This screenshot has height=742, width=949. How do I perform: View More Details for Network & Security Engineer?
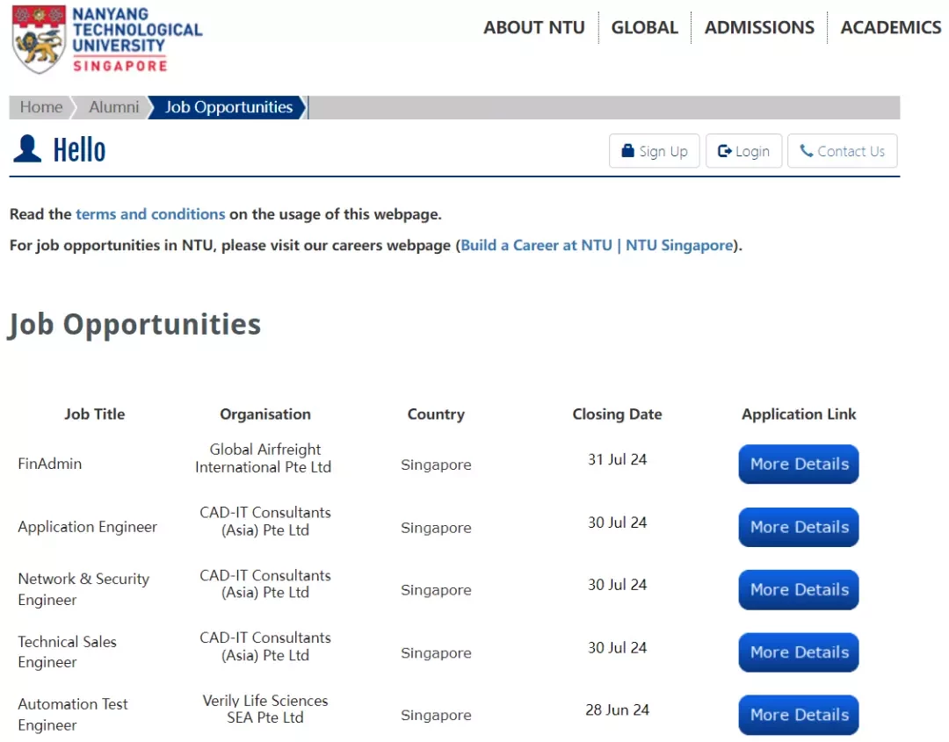point(799,589)
